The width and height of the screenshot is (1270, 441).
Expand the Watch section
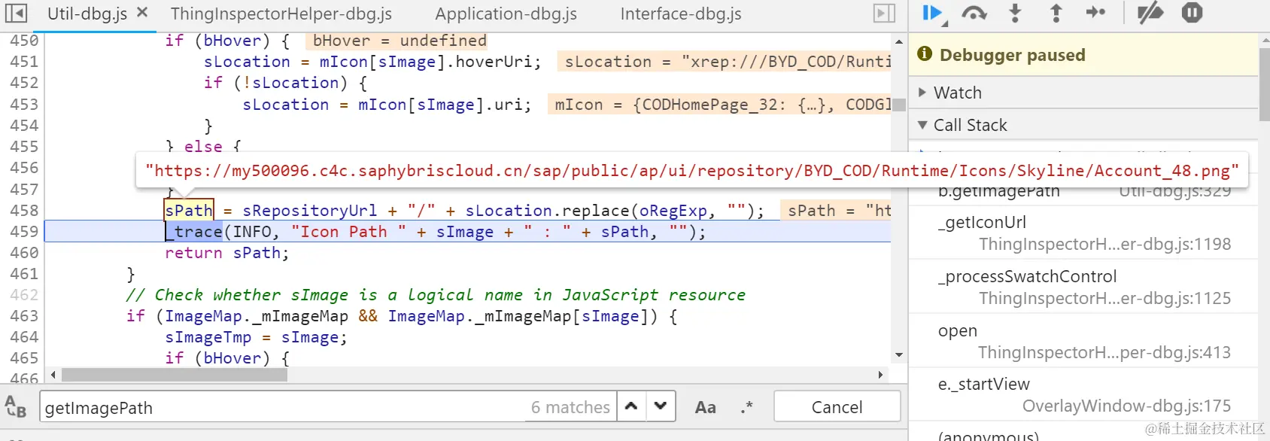click(x=1083, y=93)
